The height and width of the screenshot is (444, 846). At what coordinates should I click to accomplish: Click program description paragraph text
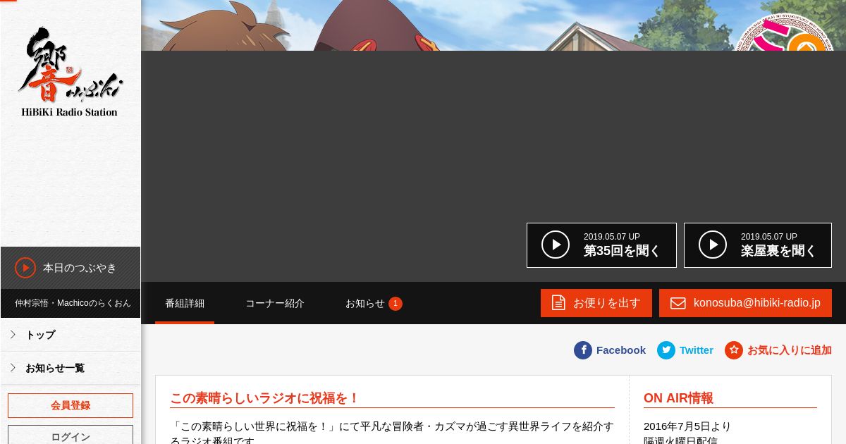pyautogui.click(x=392, y=433)
